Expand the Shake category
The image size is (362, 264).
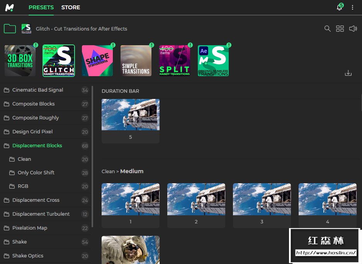pyautogui.click(x=45, y=242)
